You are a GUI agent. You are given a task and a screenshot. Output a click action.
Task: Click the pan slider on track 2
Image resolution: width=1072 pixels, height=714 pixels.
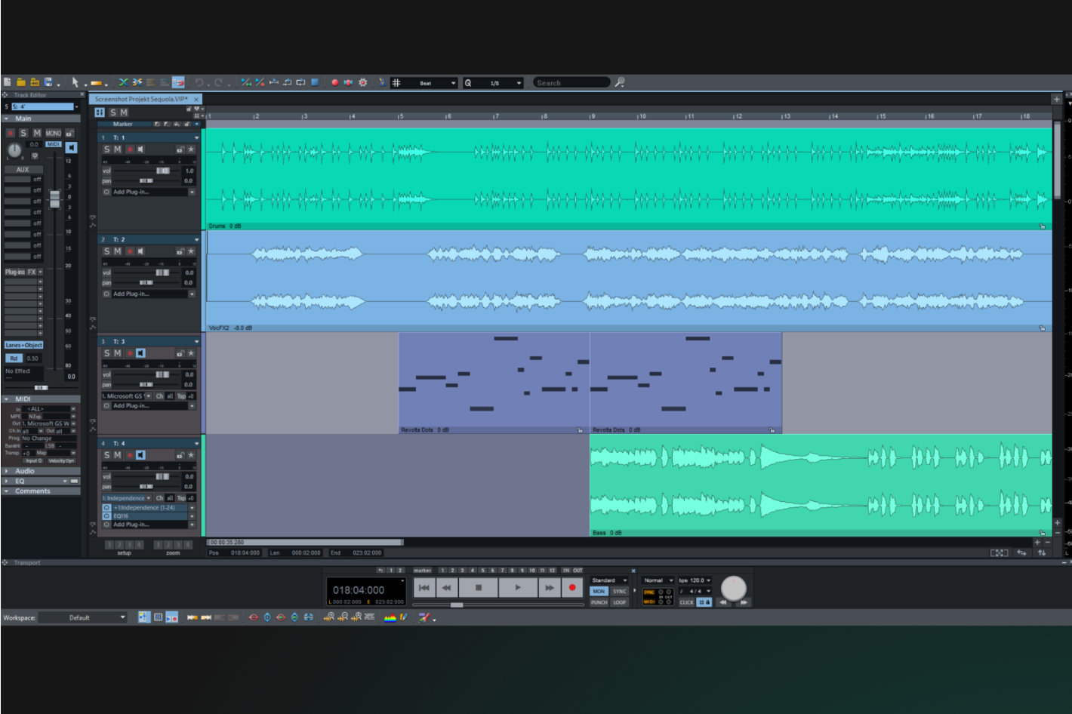pyautogui.click(x=146, y=282)
